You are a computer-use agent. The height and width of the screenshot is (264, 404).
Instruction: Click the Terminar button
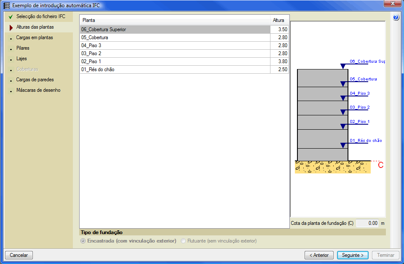point(386,255)
